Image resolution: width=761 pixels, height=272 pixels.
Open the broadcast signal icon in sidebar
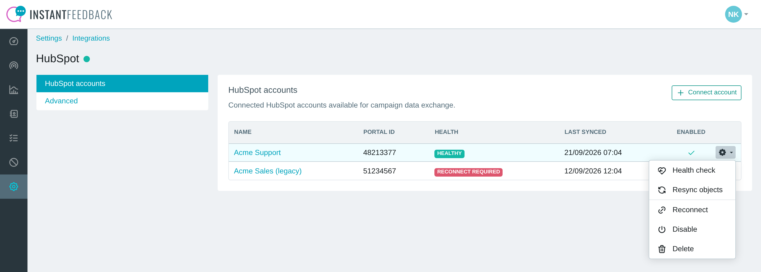13,65
